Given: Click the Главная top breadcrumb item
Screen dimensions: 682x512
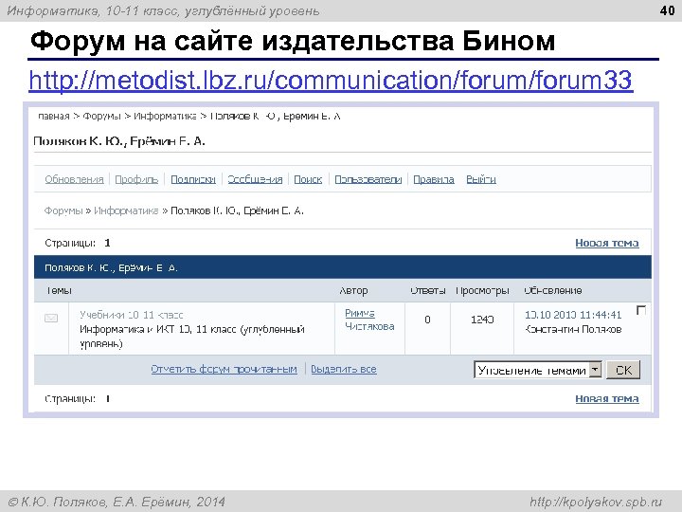Looking at the screenshot, I should point(53,117).
